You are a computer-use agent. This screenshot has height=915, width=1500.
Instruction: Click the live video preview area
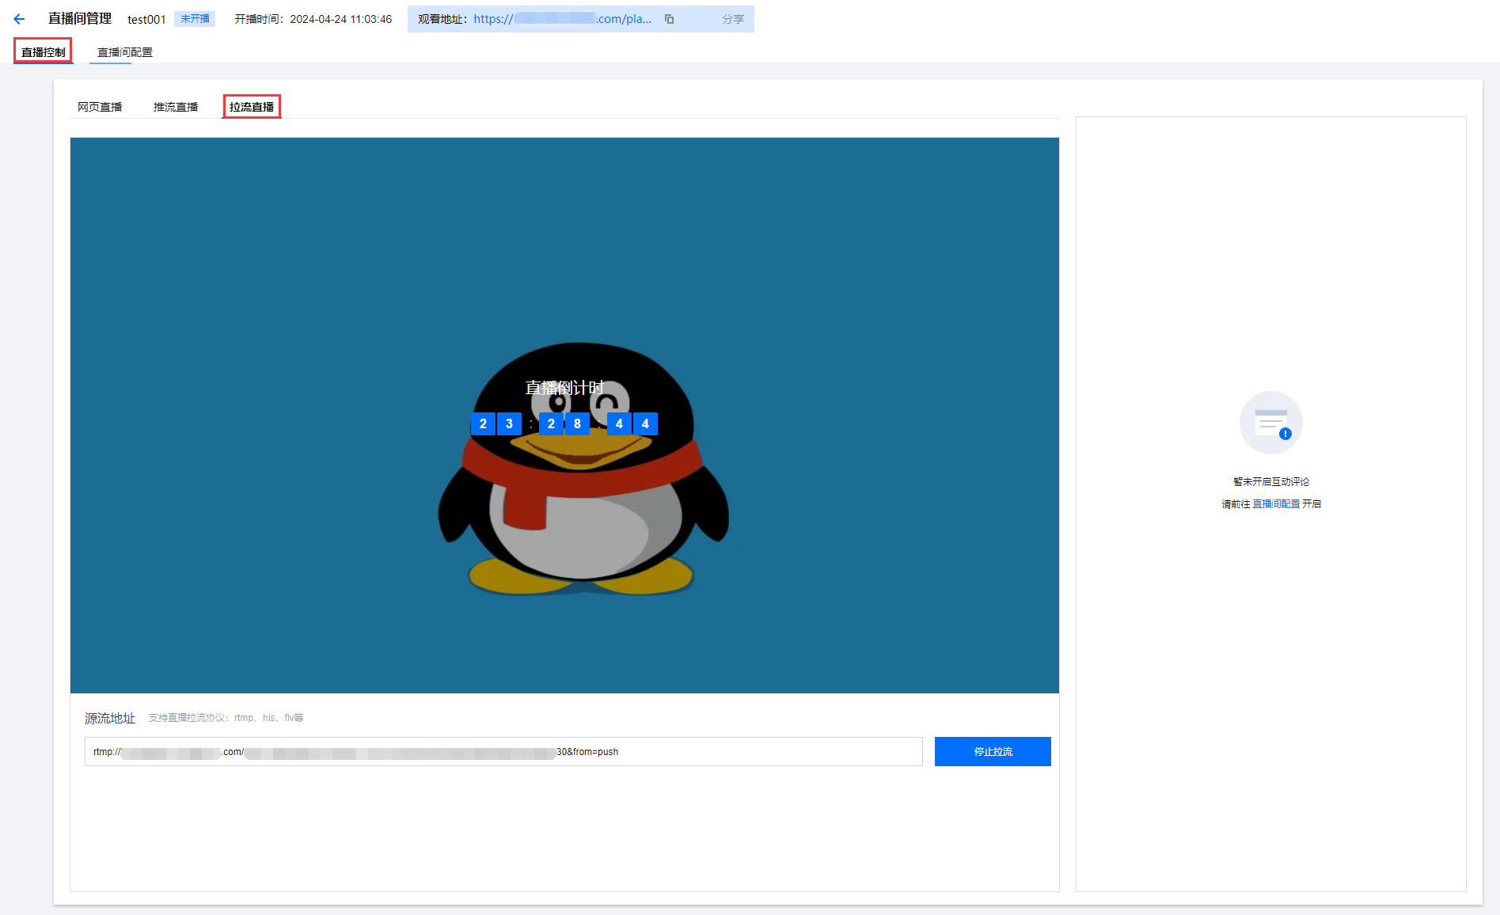click(564, 416)
